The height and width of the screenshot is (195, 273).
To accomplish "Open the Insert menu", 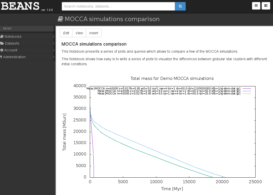I will tap(94, 33).
